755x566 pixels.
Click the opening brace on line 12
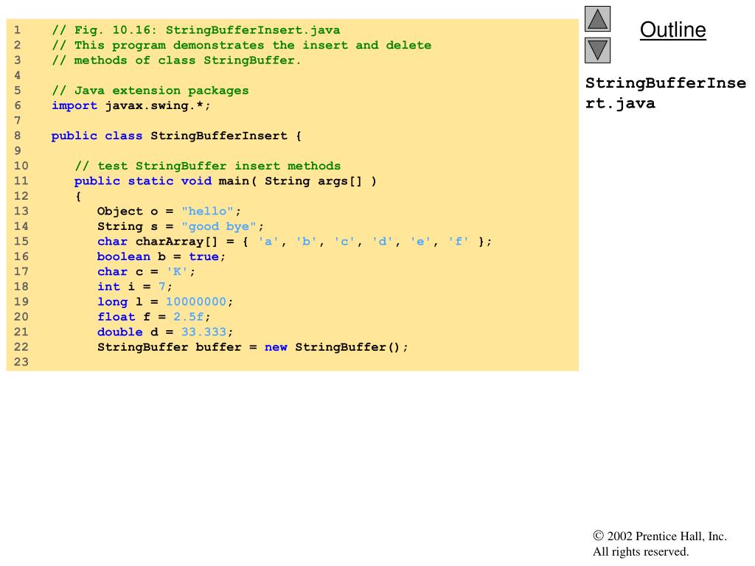[78, 196]
